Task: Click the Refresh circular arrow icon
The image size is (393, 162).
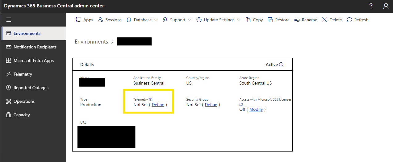Action: pos(349,20)
